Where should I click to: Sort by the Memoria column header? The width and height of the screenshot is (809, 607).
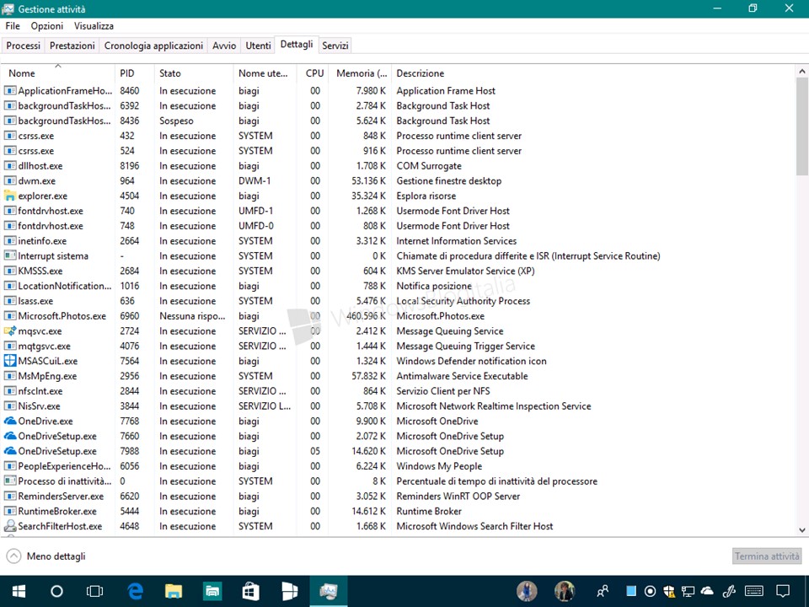(x=360, y=73)
